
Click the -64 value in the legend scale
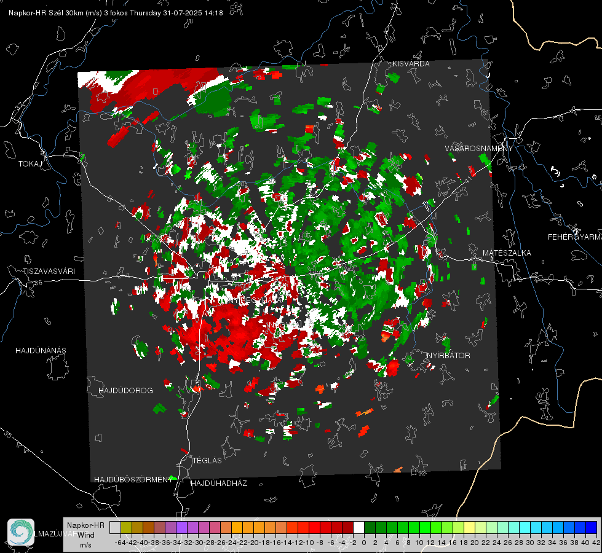tap(120, 543)
